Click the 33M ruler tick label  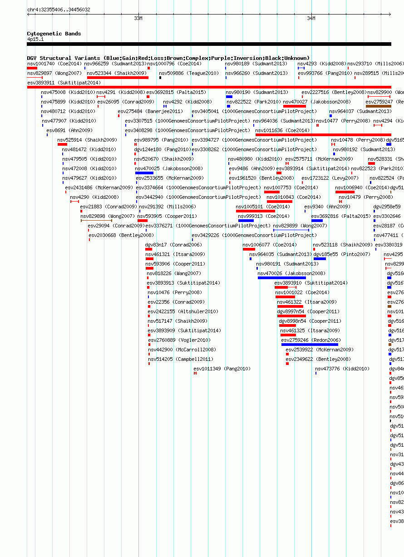(x=138, y=18)
